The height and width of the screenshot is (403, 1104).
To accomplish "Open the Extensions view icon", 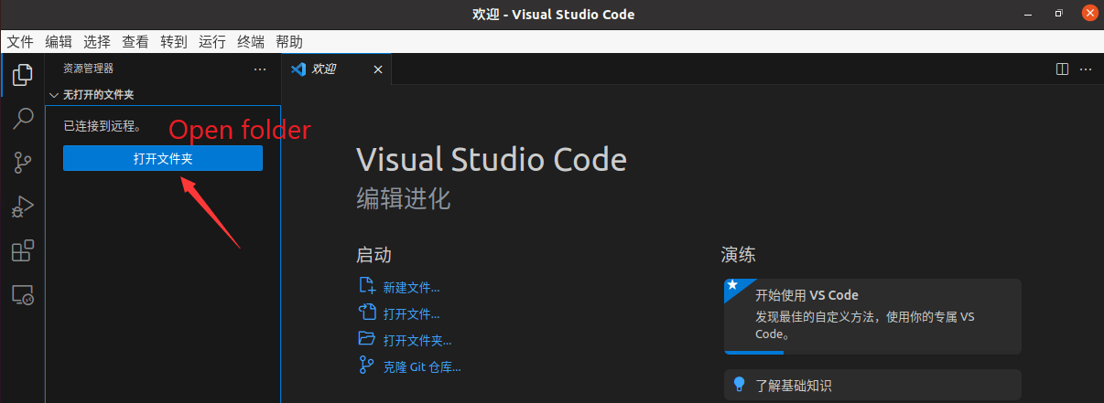I will pyautogui.click(x=22, y=251).
